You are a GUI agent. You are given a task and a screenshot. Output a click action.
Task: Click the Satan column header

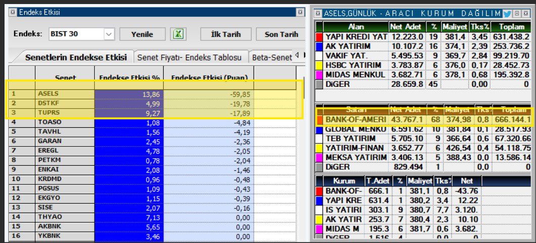point(356,110)
